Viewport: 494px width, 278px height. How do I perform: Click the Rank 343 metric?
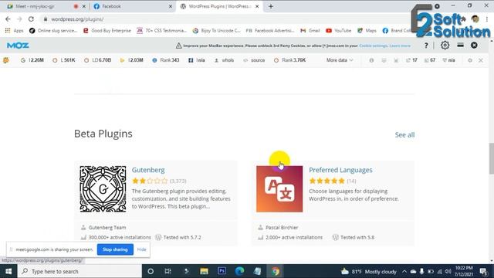pos(166,60)
